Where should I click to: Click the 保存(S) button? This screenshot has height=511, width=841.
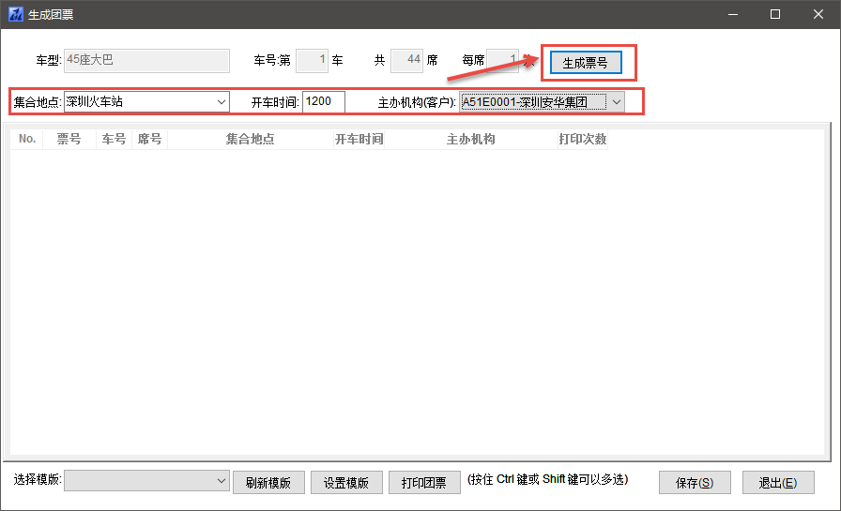695,483
